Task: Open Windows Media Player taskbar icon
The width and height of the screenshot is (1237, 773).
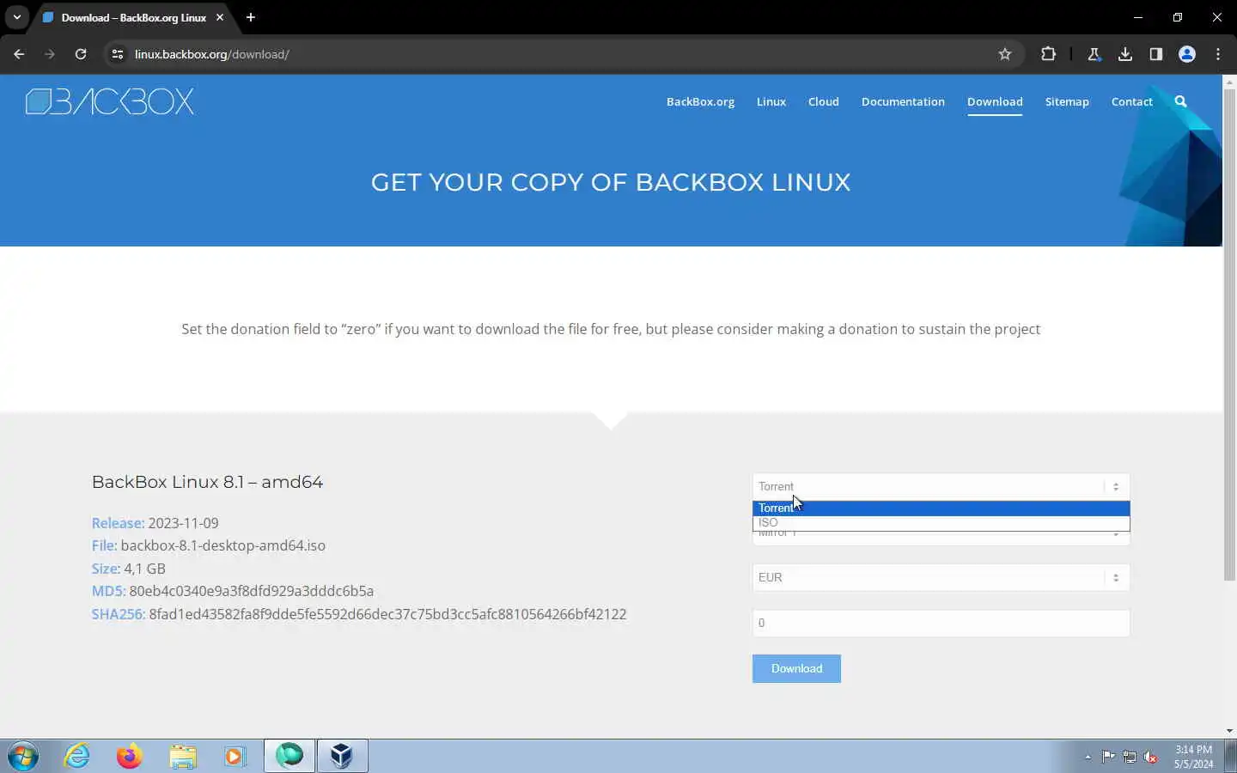Action: point(235,756)
